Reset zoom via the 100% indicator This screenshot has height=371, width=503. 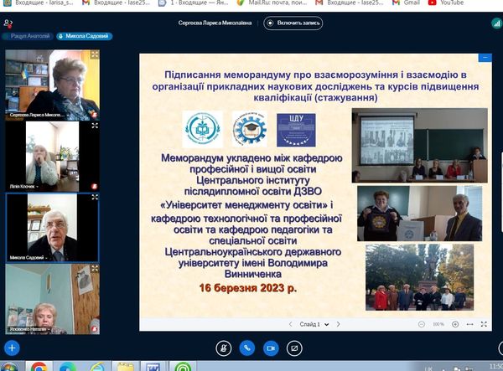(x=438, y=323)
